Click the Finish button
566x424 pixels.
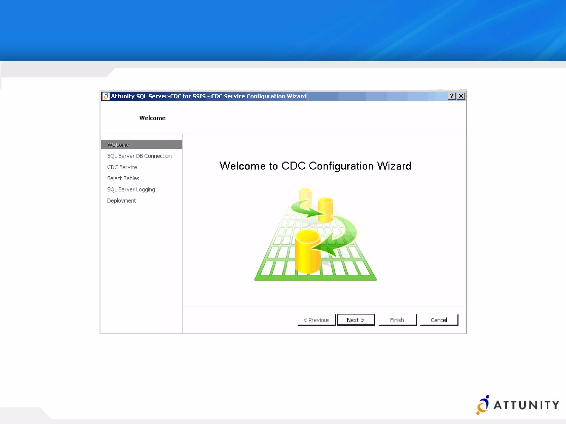tap(397, 320)
